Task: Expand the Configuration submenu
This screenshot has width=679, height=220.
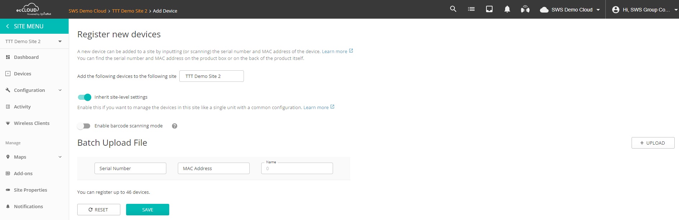Action: (60, 90)
